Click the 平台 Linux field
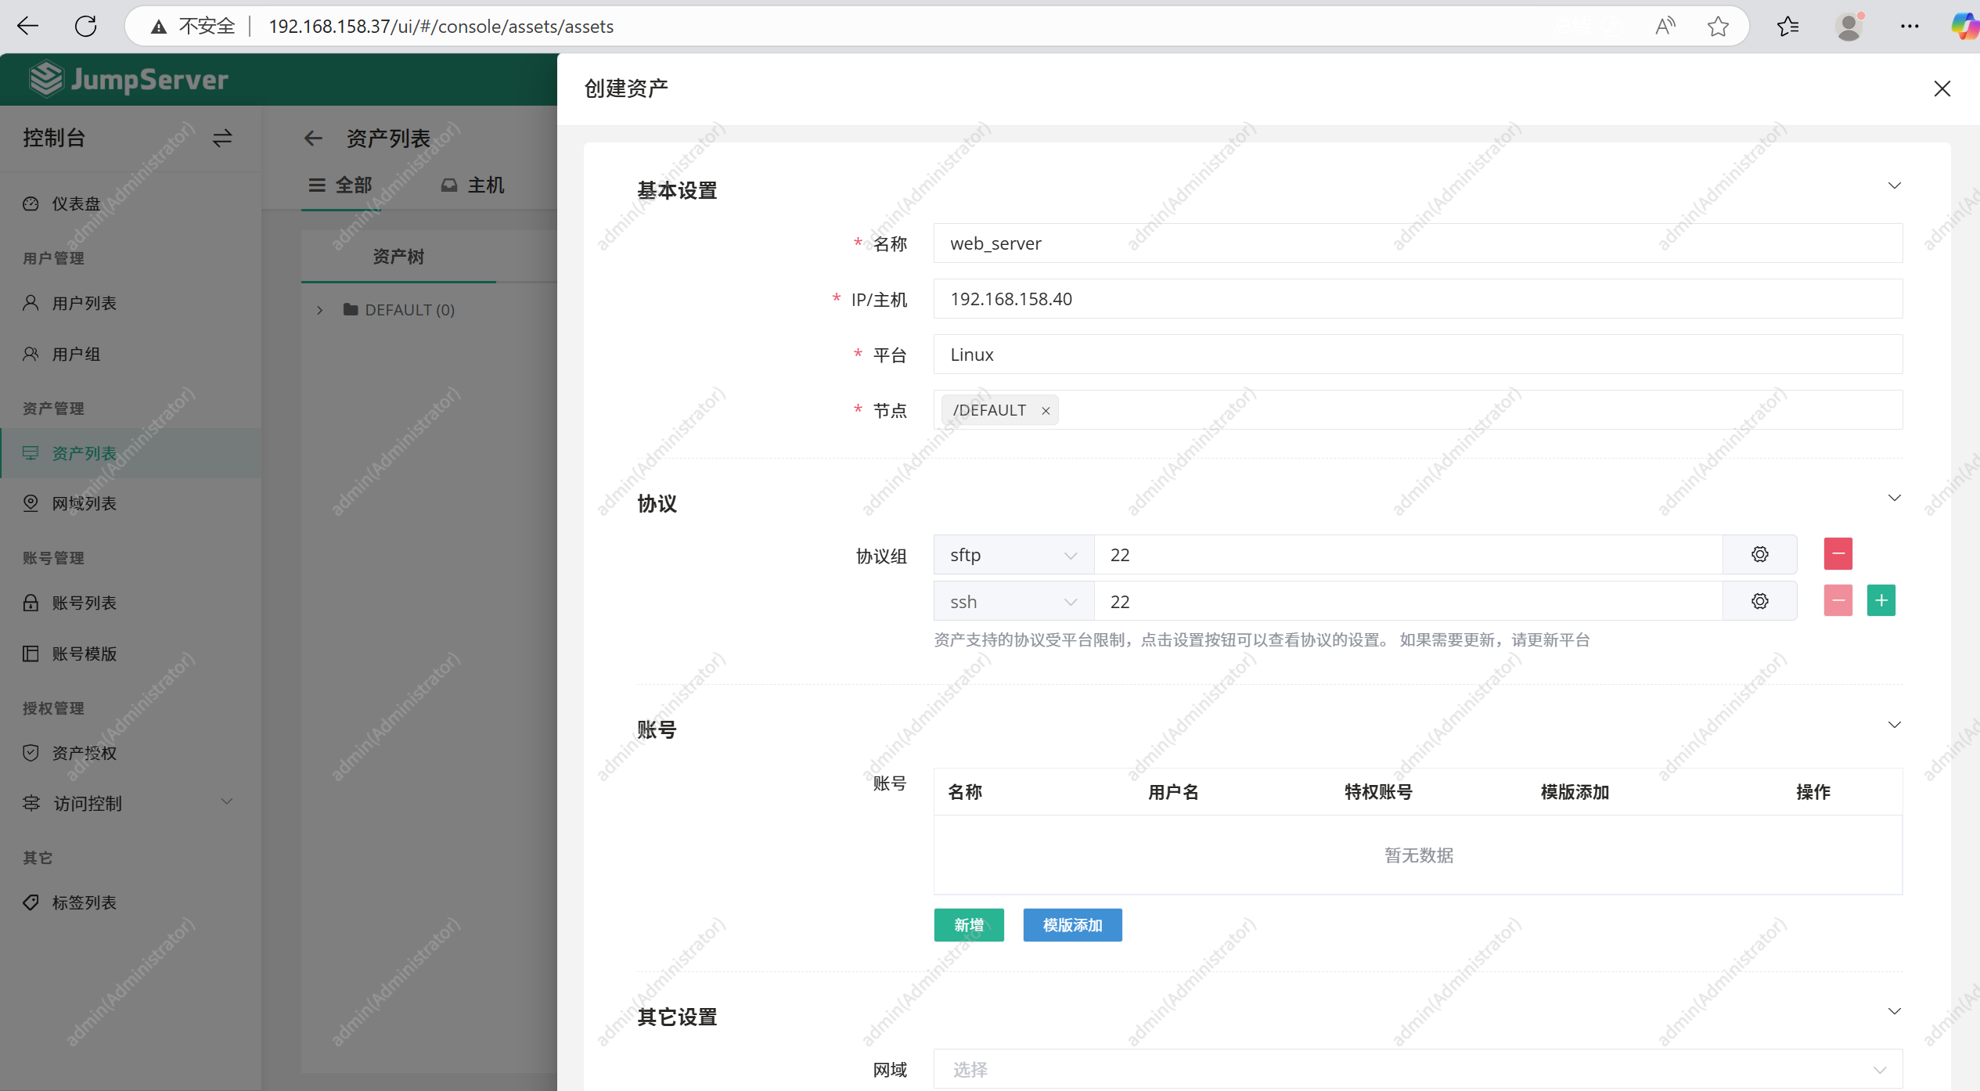Image resolution: width=1980 pixels, height=1091 pixels. click(1417, 355)
